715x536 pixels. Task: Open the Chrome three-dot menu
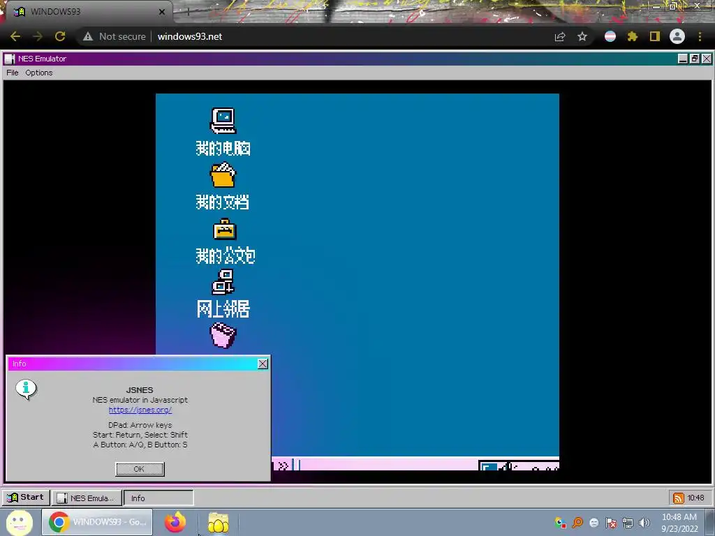click(x=700, y=36)
